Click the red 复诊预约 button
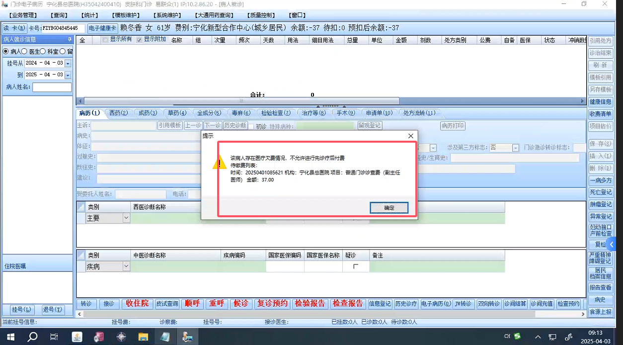The image size is (623, 345). click(272, 303)
